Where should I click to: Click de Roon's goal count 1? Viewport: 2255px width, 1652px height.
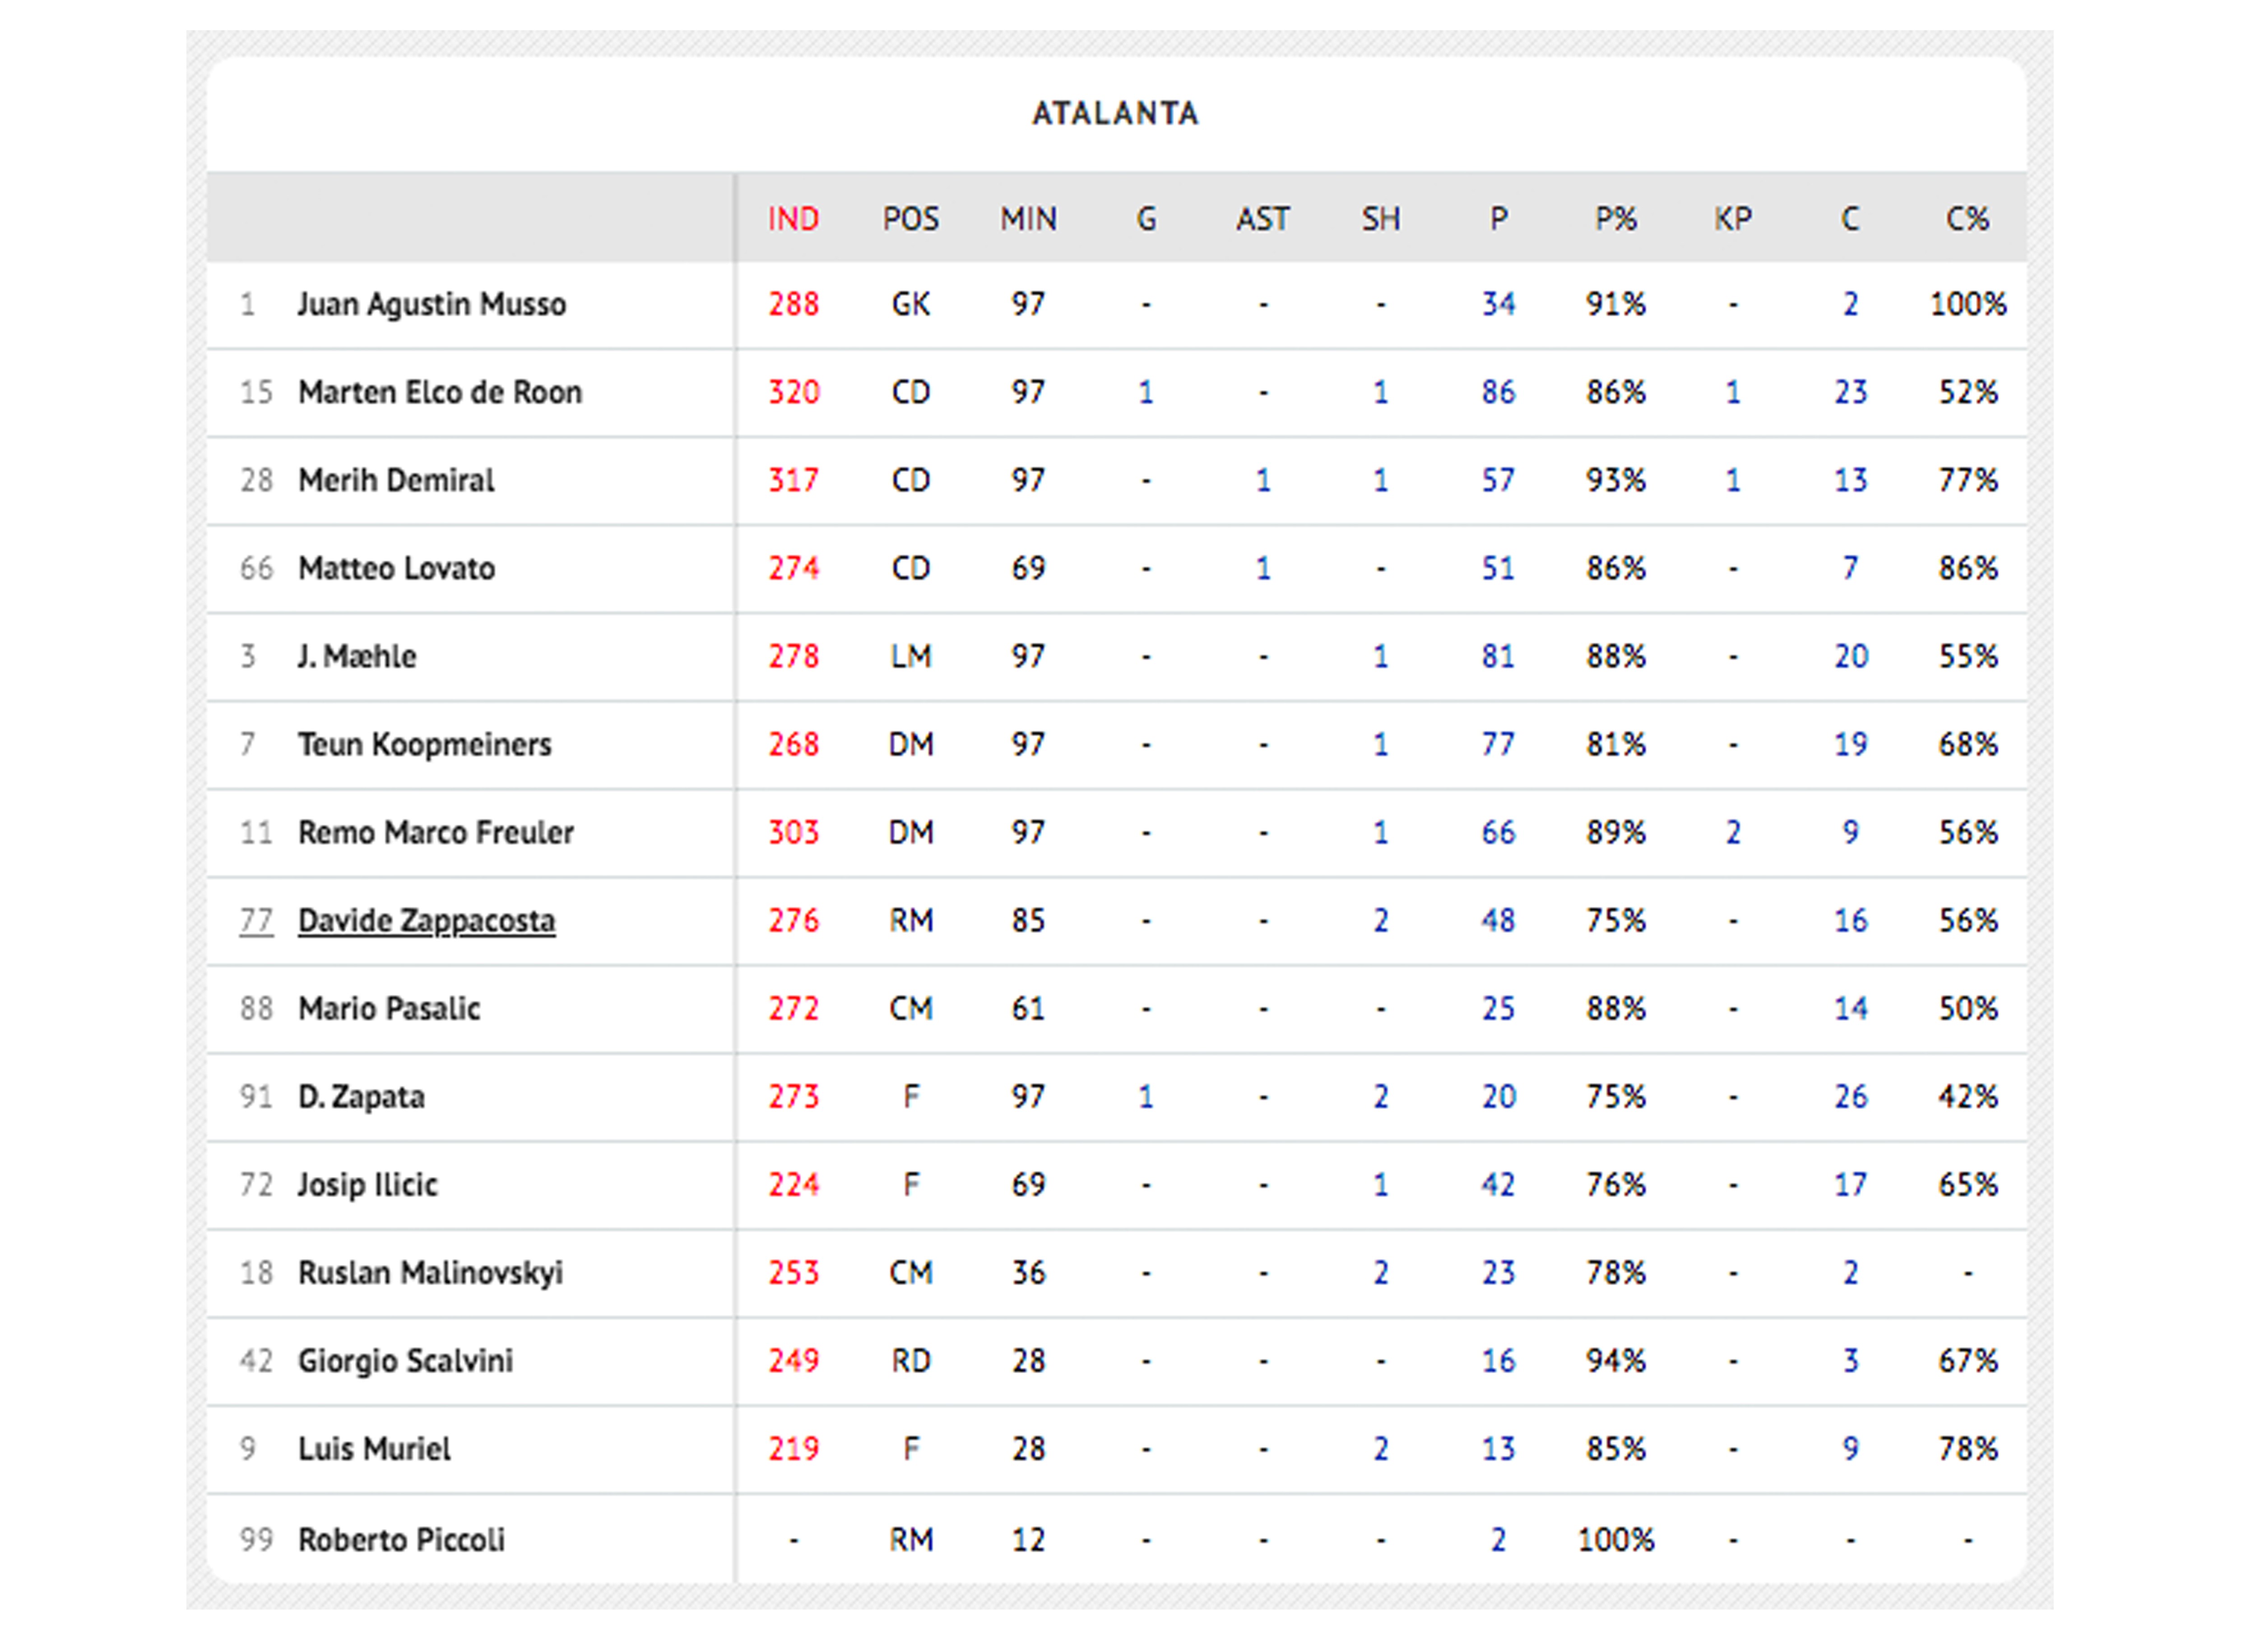coord(1146,392)
